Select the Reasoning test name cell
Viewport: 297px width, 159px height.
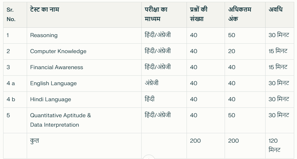(x=44, y=35)
